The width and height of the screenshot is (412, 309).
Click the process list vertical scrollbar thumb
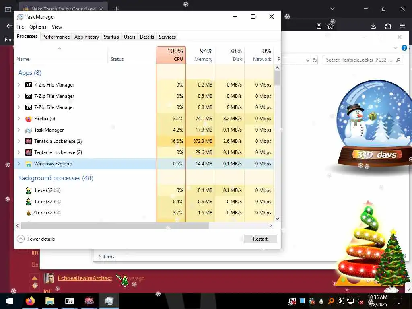tap(278, 78)
